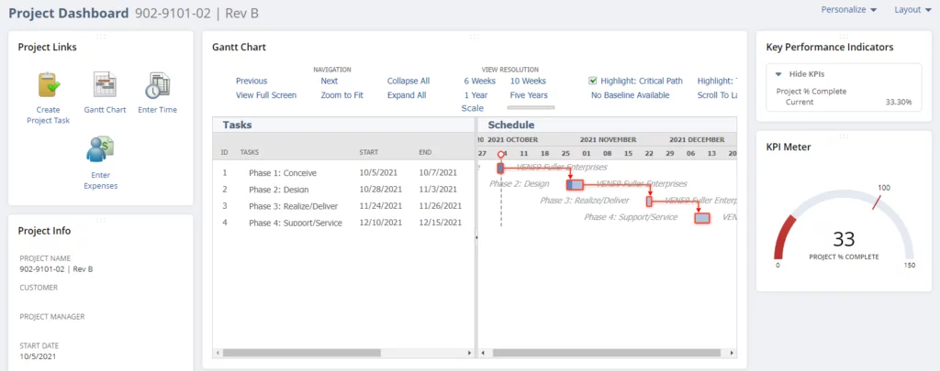Click the Next navigation link
Image resolution: width=940 pixels, height=371 pixels.
point(330,81)
